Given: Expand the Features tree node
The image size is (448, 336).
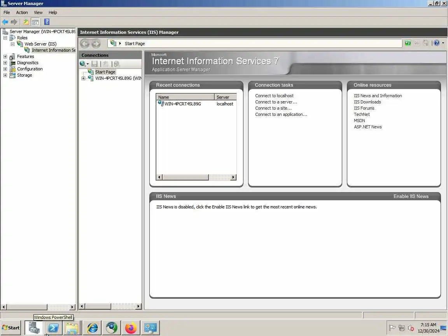Looking at the screenshot, I should 5,56.
